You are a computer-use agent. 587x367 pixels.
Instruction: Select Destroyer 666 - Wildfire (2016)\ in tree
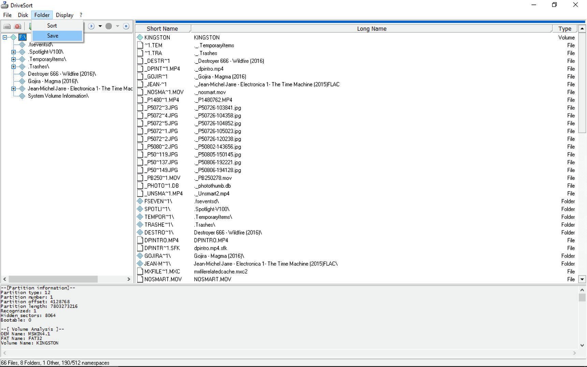coord(62,74)
